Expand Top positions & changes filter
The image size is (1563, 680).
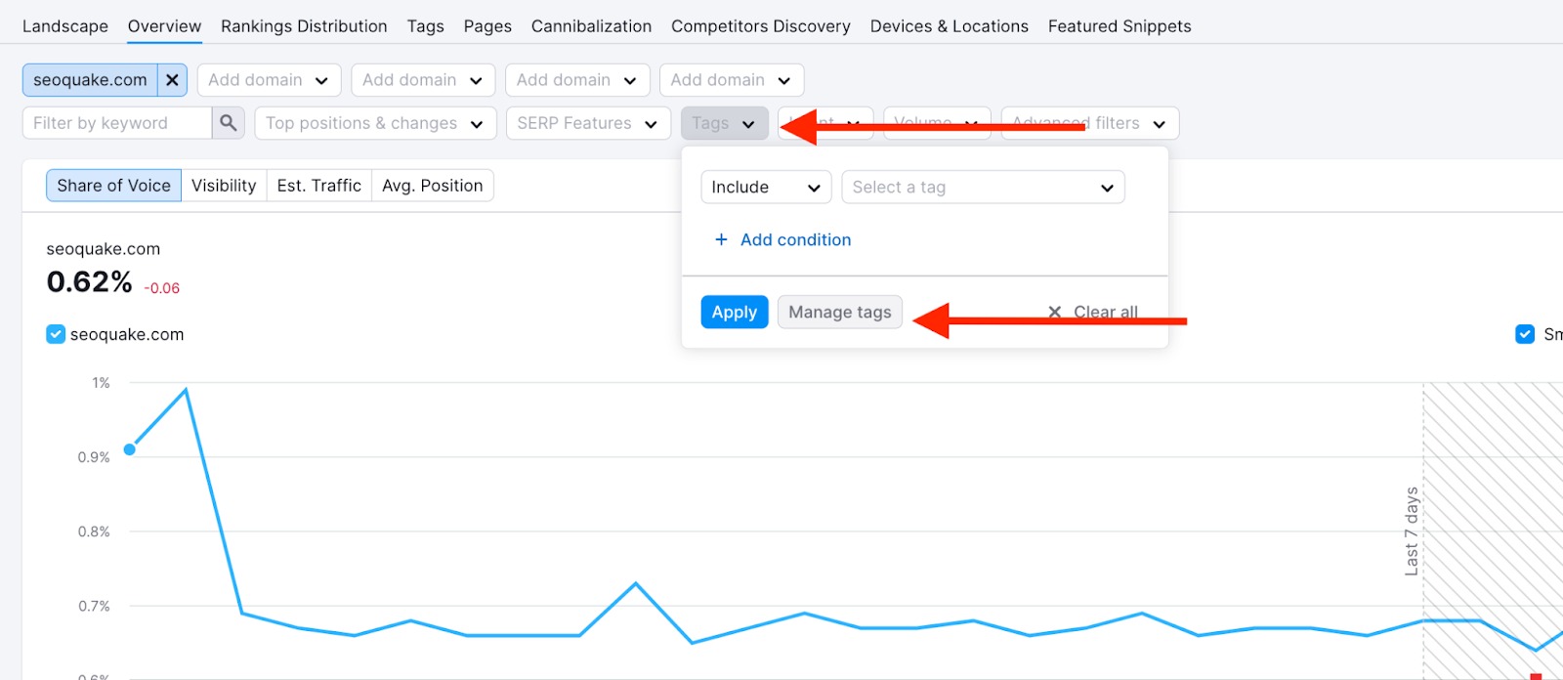tap(375, 123)
